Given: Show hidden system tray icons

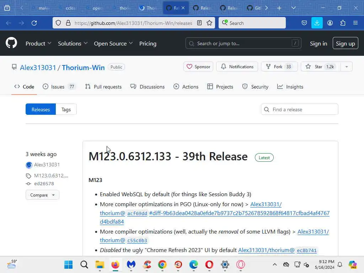Looking at the screenshot, I should [x=275, y=264].
